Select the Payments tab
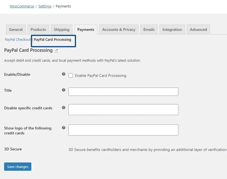 click(86, 29)
